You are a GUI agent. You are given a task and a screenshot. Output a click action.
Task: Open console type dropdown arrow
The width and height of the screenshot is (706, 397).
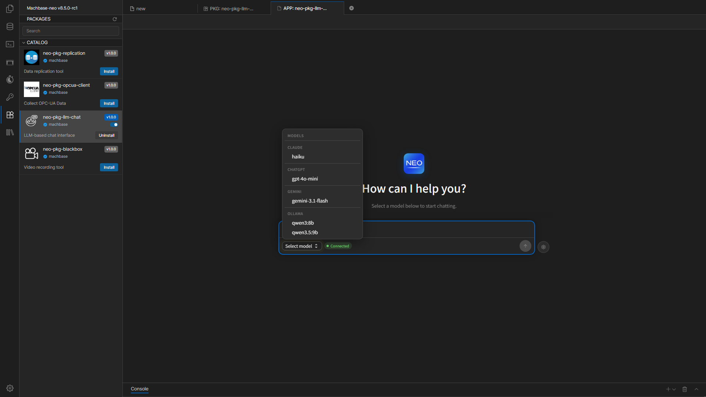click(674, 389)
